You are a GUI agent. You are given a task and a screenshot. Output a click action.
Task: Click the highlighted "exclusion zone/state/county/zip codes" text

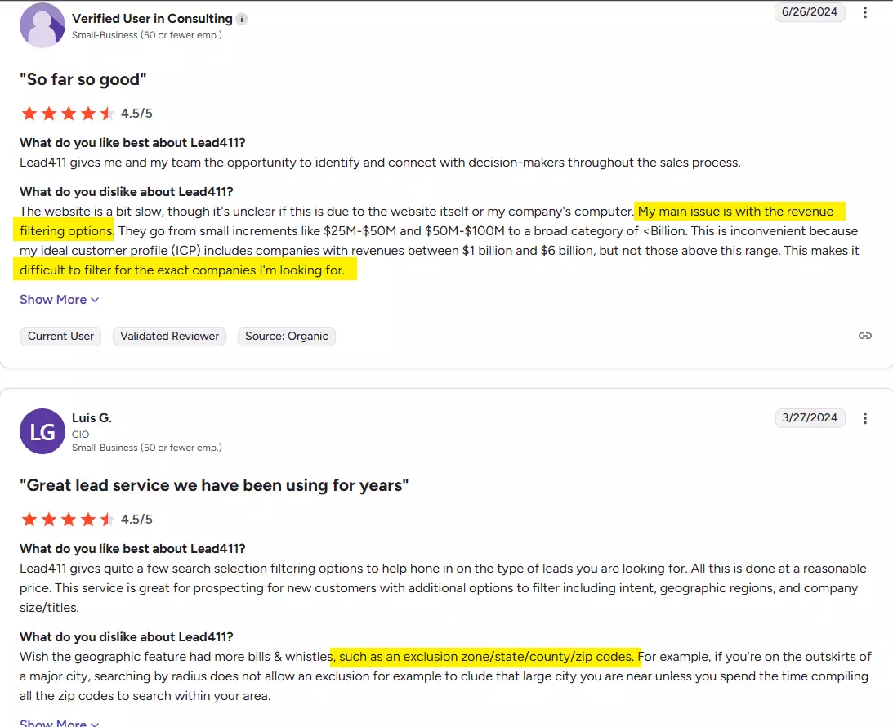(x=486, y=656)
